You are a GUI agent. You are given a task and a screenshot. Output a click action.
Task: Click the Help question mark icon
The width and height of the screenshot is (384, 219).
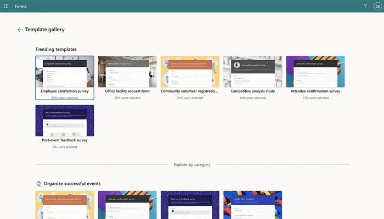(365, 6)
